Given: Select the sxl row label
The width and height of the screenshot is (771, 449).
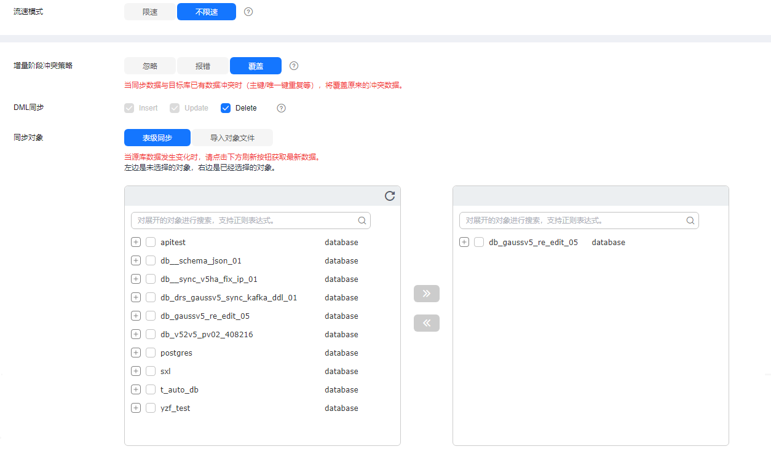Looking at the screenshot, I should pos(165,371).
